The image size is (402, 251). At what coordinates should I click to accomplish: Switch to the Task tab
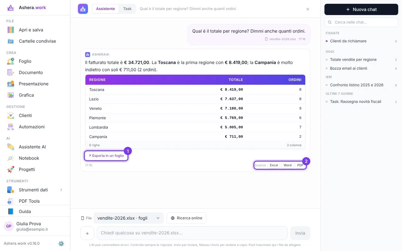[127, 9]
